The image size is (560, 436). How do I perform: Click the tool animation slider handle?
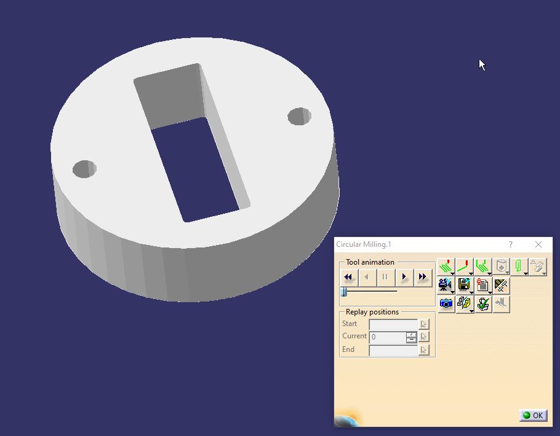344,292
